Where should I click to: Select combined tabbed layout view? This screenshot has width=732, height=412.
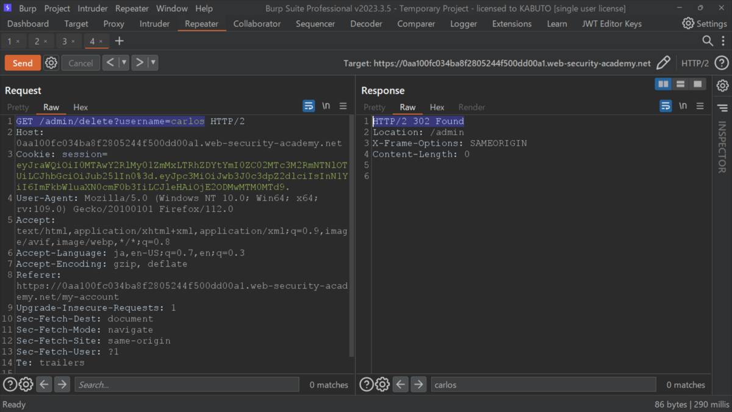point(697,84)
